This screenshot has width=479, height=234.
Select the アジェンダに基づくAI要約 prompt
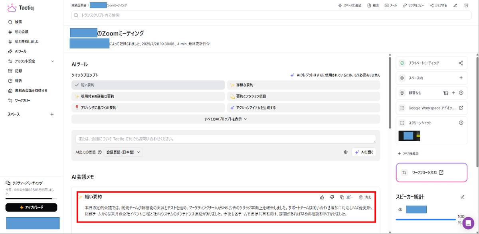click(x=148, y=107)
